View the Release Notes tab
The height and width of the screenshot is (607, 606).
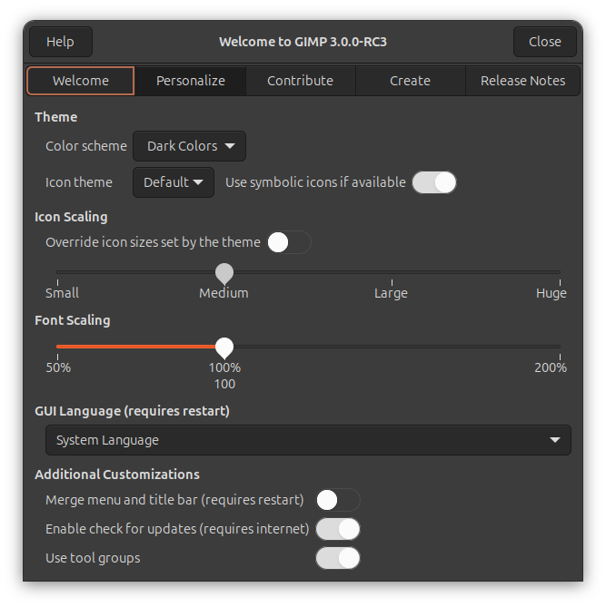522,81
